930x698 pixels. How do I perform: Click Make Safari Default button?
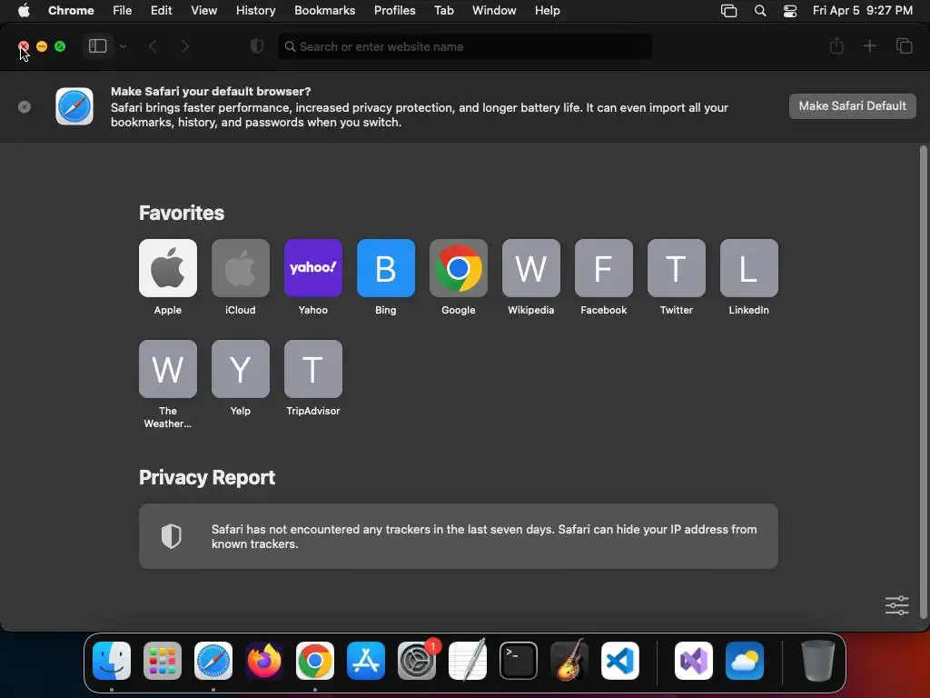852,106
